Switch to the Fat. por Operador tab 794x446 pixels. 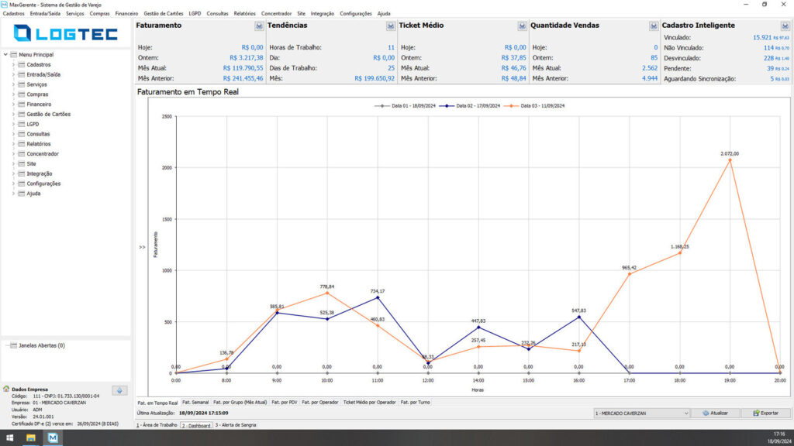[320, 403]
